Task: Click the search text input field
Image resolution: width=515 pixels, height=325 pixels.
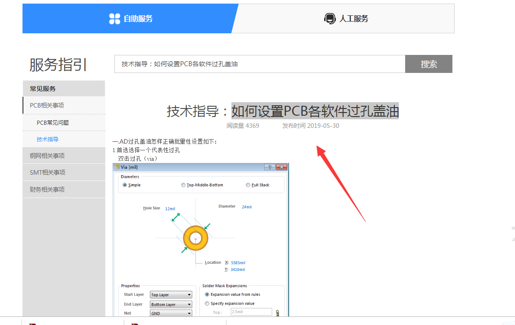Action: [259, 64]
